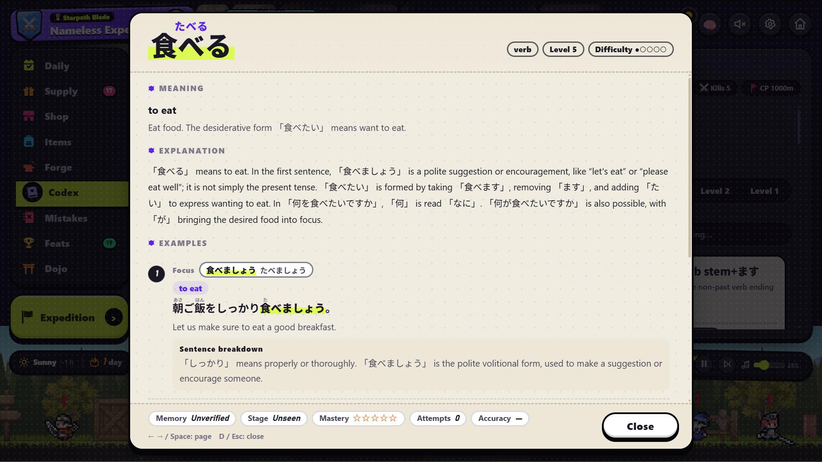The width and height of the screenshot is (822, 462).
Task: Click the Attempts 0 pill
Action: click(x=438, y=418)
